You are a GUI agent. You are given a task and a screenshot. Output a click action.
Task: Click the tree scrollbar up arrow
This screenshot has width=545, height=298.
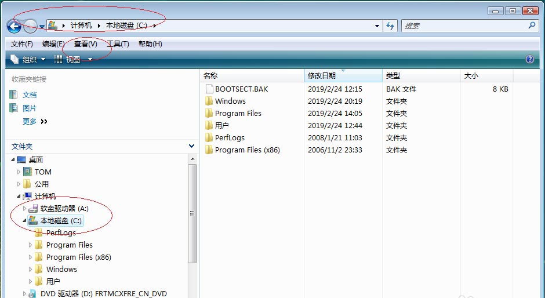click(x=192, y=159)
